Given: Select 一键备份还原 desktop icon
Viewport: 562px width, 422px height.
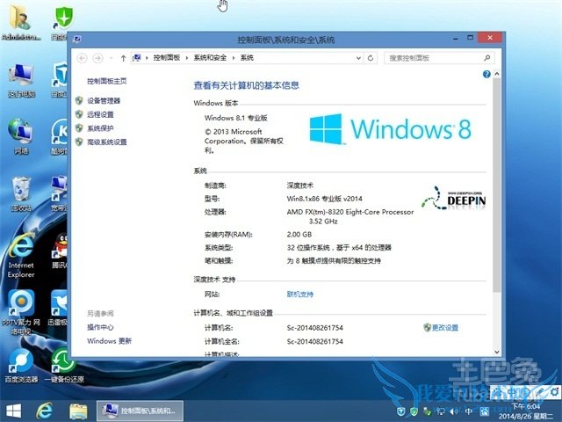Looking at the screenshot, I should tap(64, 366).
